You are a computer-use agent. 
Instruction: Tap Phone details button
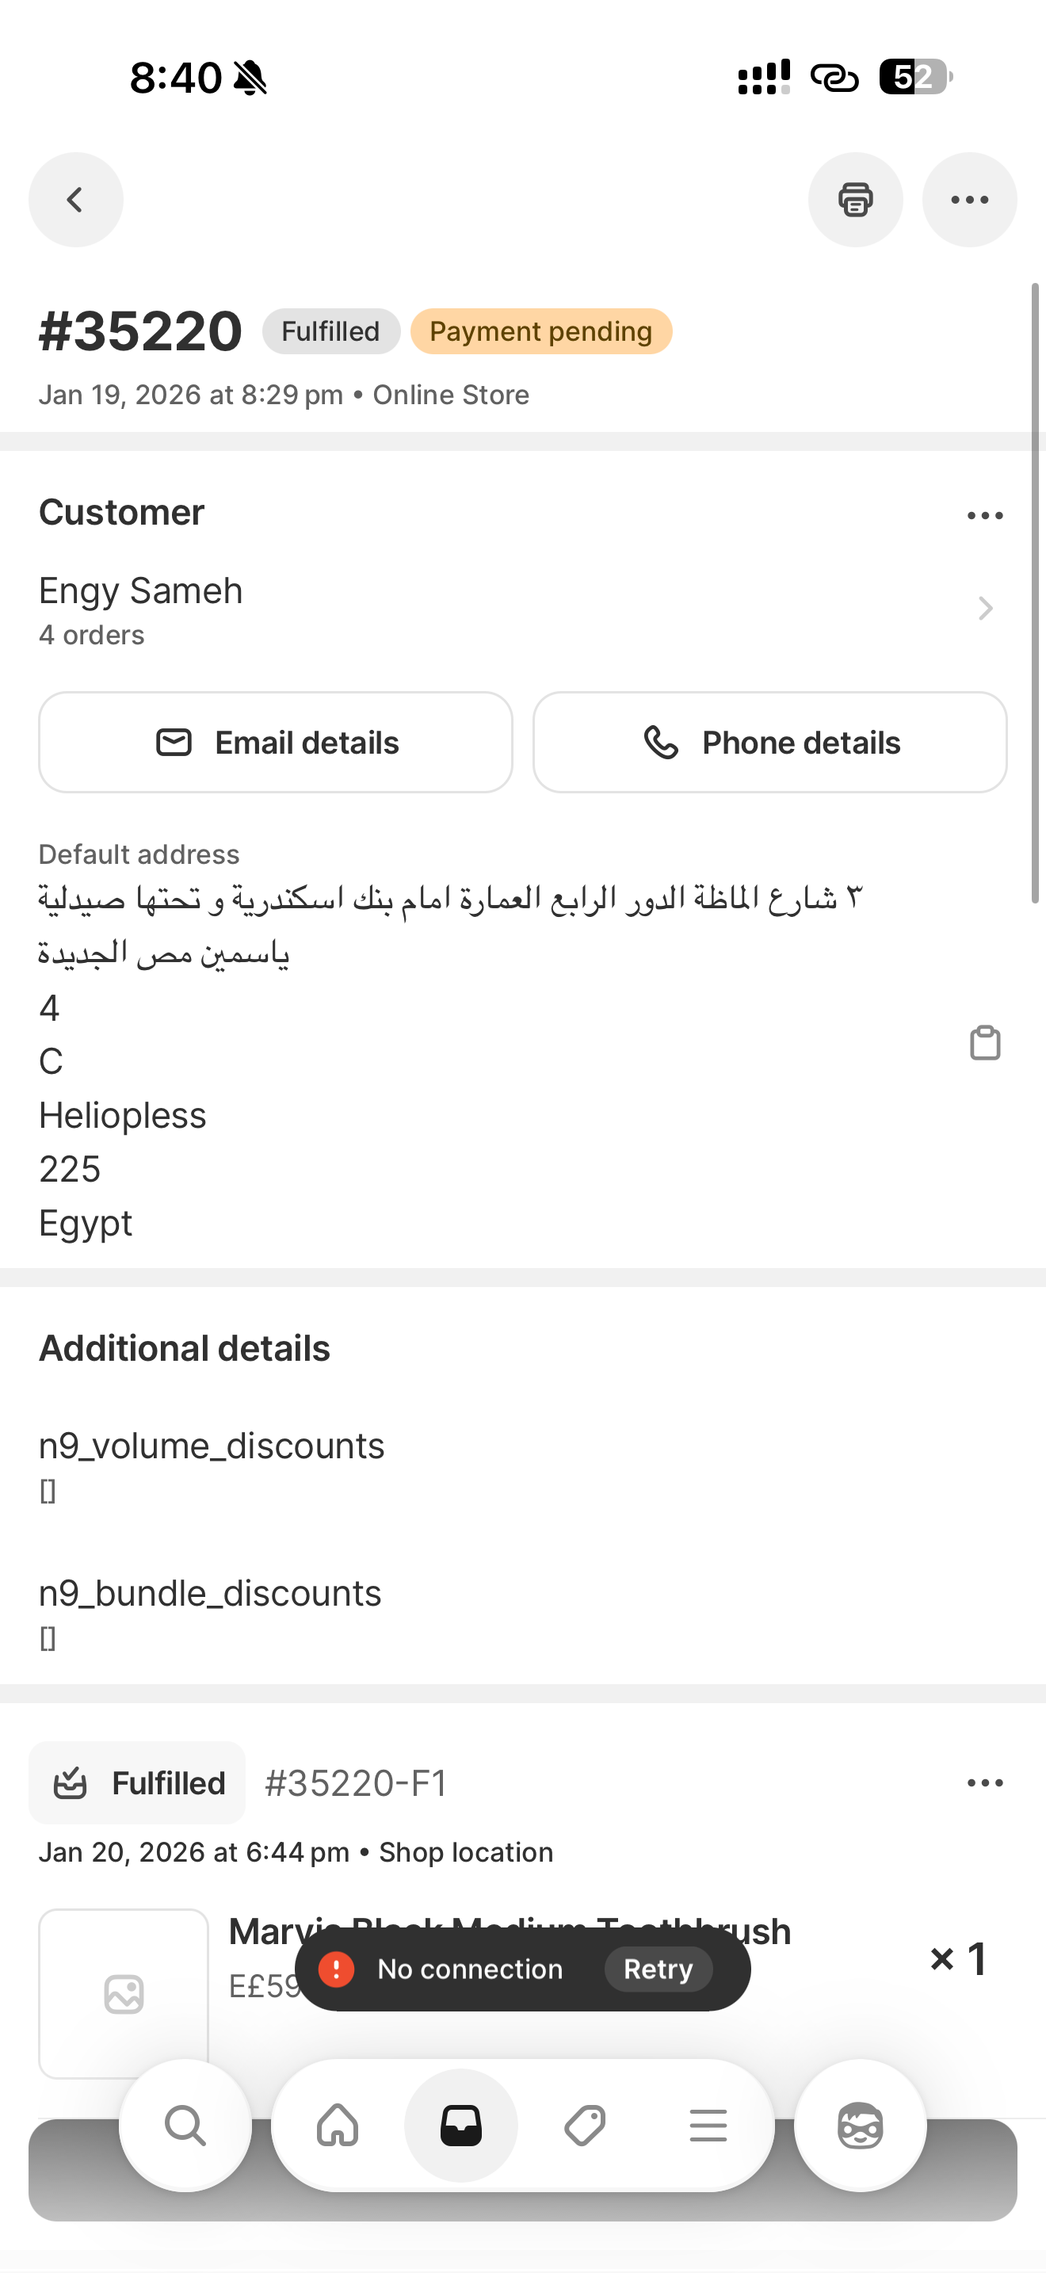click(769, 742)
